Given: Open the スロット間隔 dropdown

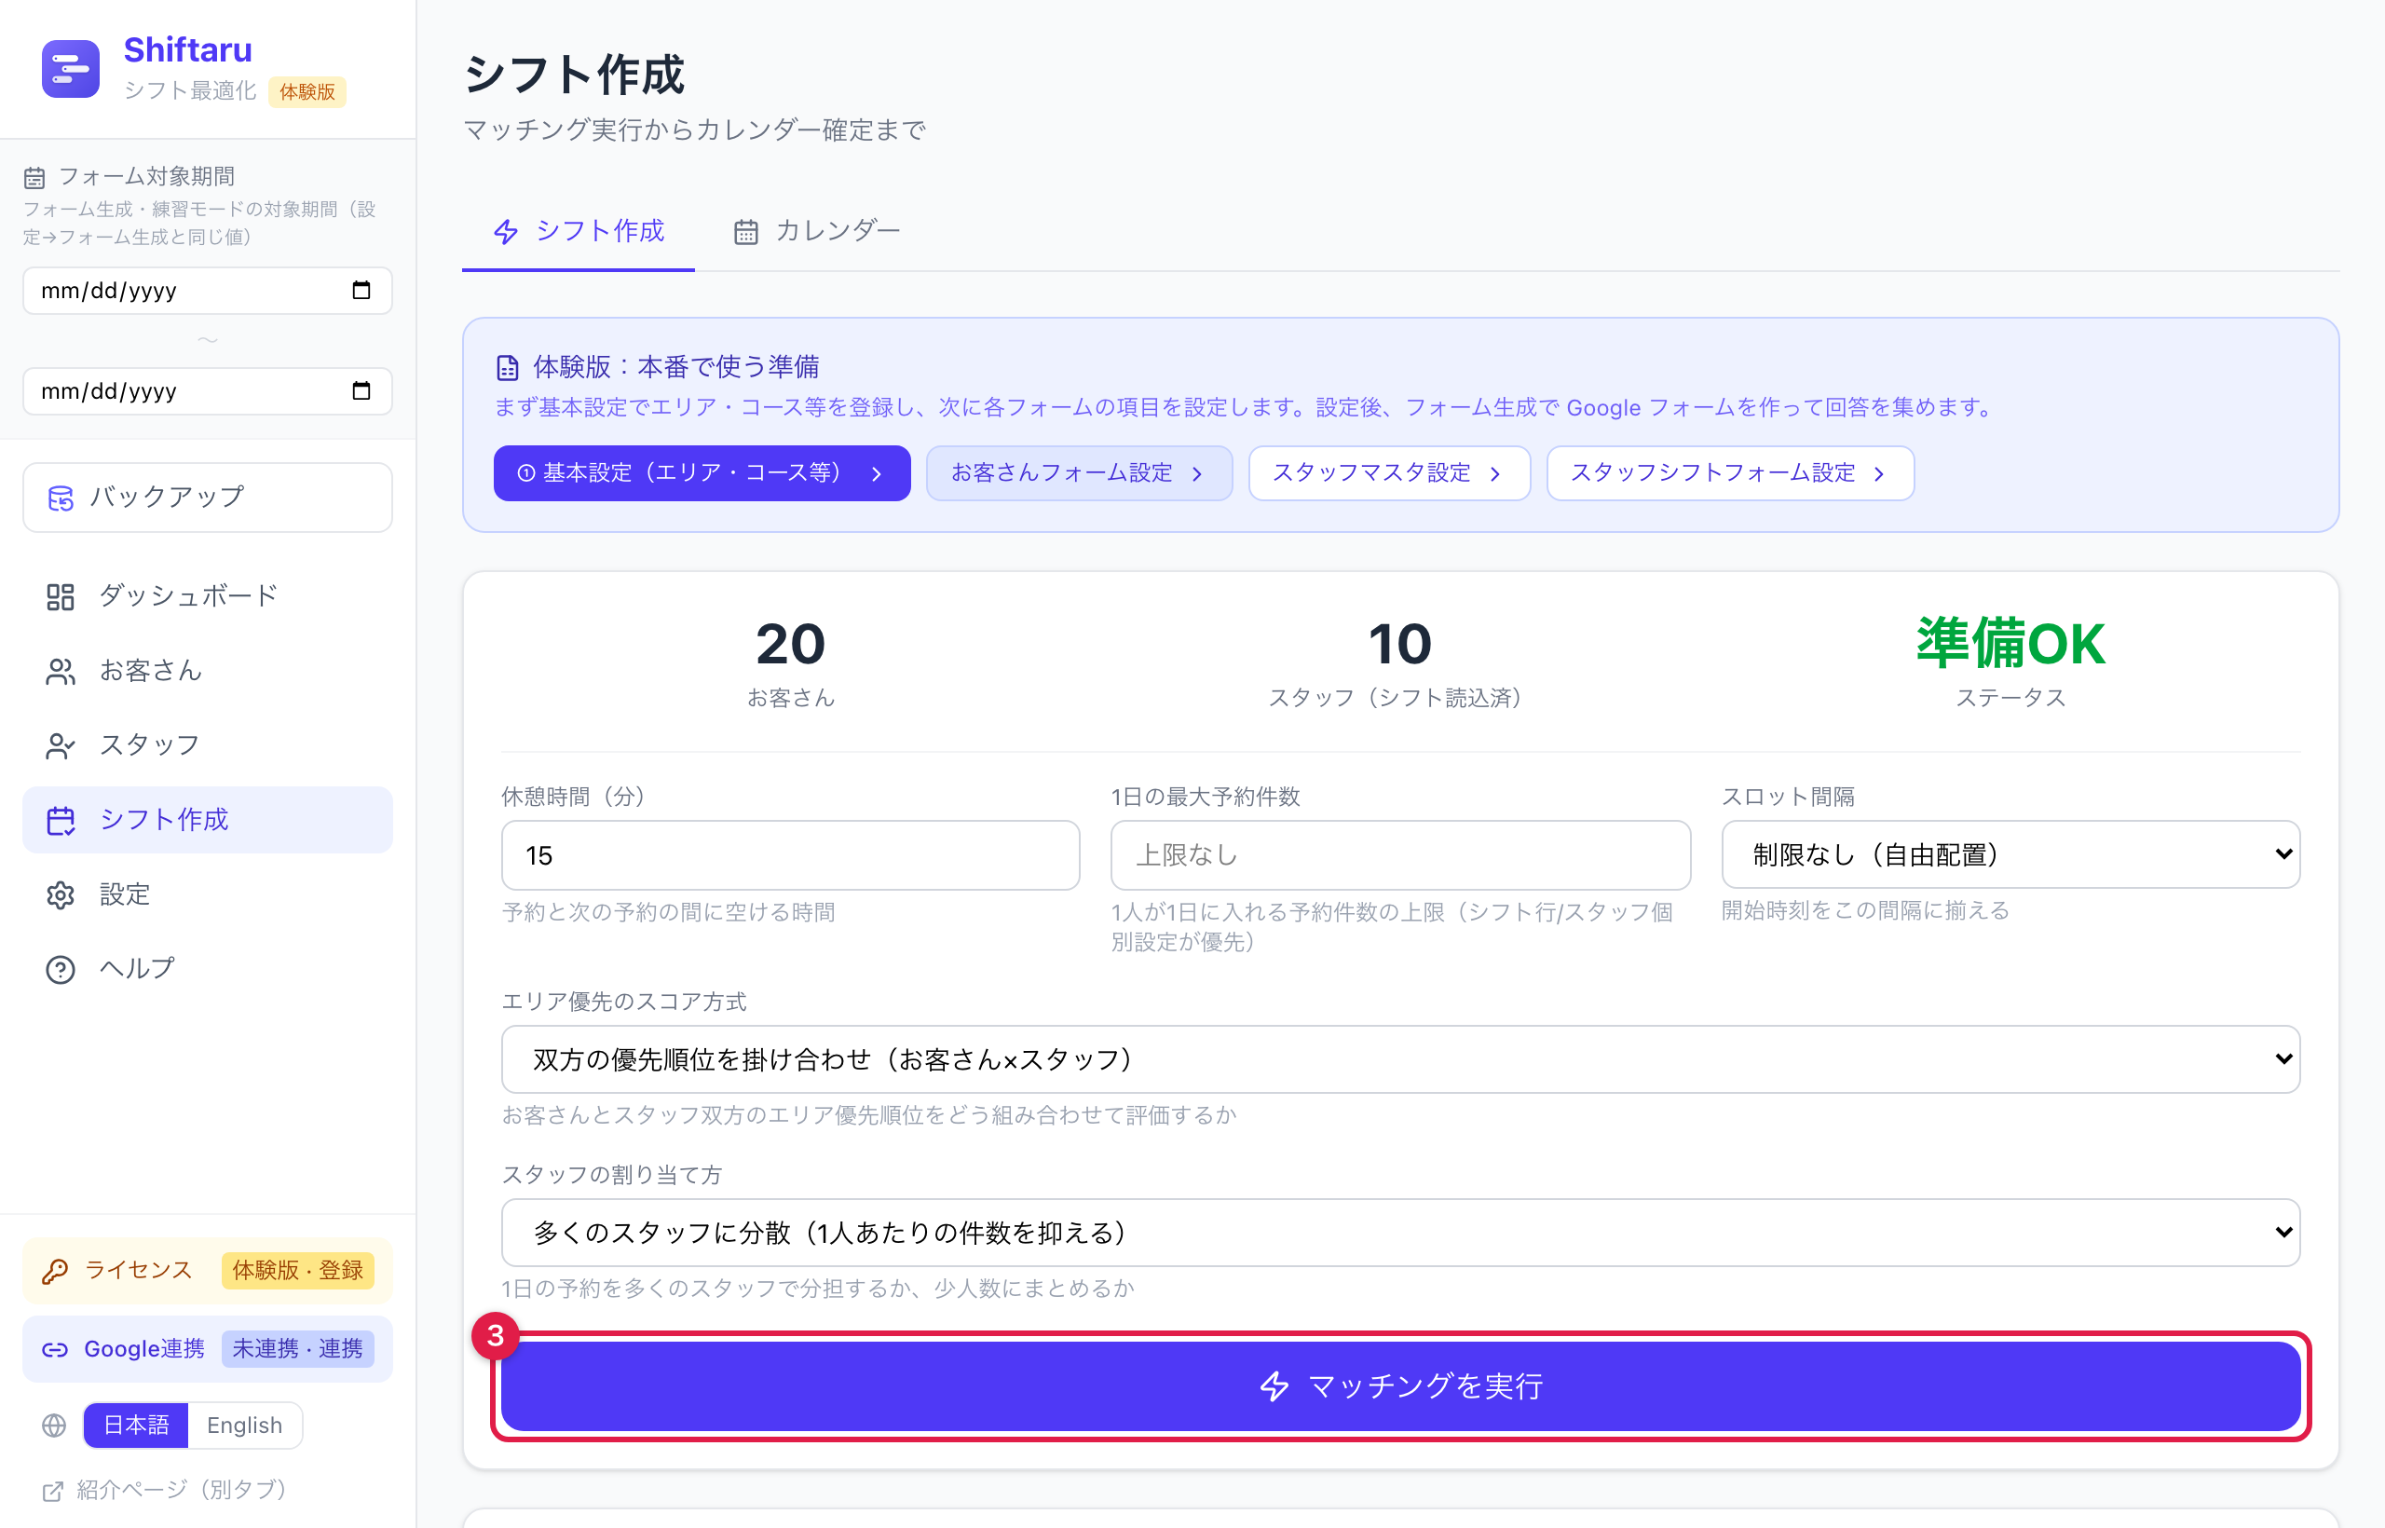Looking at the screenshot, I should (2010, 854).
